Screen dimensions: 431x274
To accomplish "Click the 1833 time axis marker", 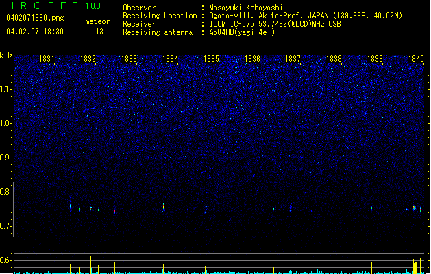I will coord(129,59).
